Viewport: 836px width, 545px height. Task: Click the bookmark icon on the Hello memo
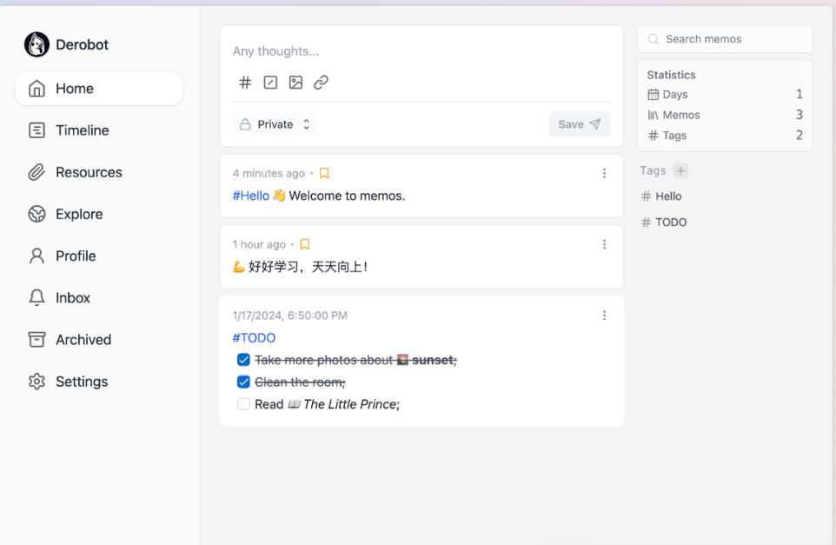click(323, 172)
